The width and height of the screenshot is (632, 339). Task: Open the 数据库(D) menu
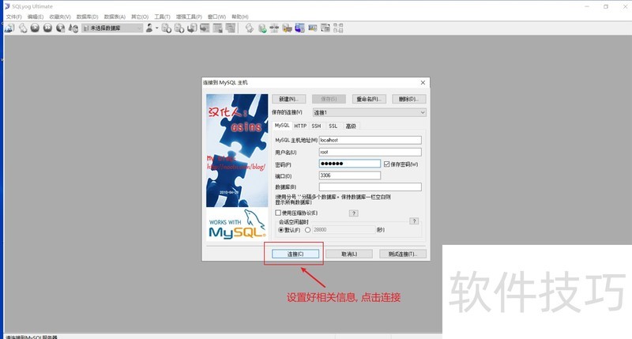click(x=88, y=17)
